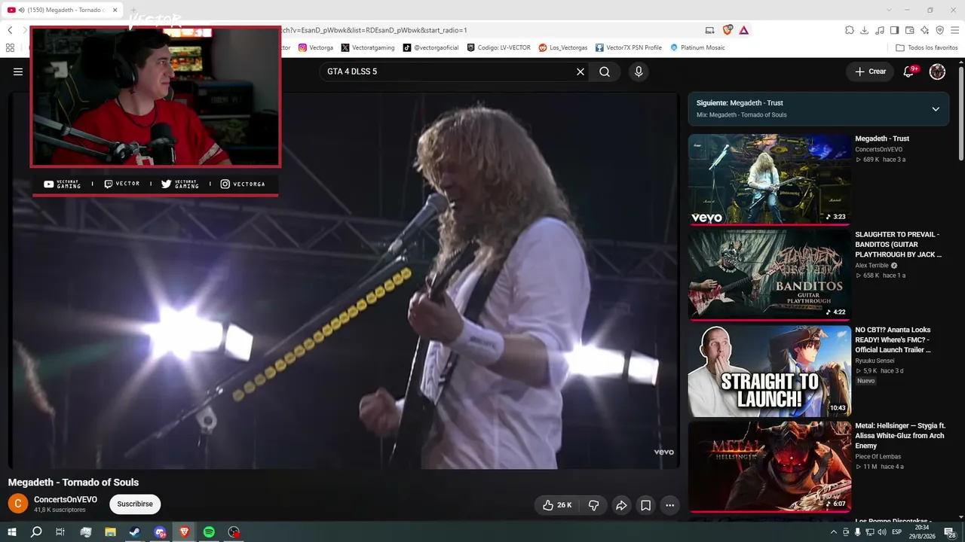965x542 pixels.
Task: Toggle system volume speaker icon in tray
Action: (x=882, y=532)
